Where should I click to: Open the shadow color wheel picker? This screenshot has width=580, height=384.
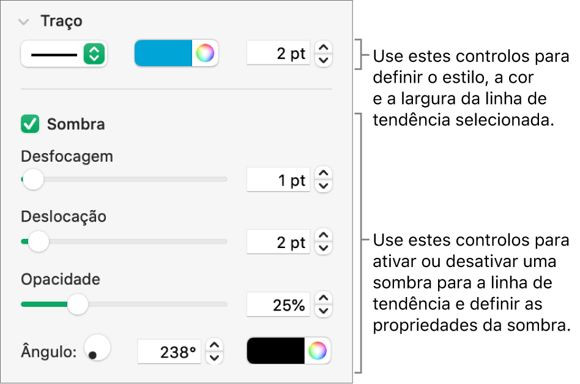tap(318, 351)
